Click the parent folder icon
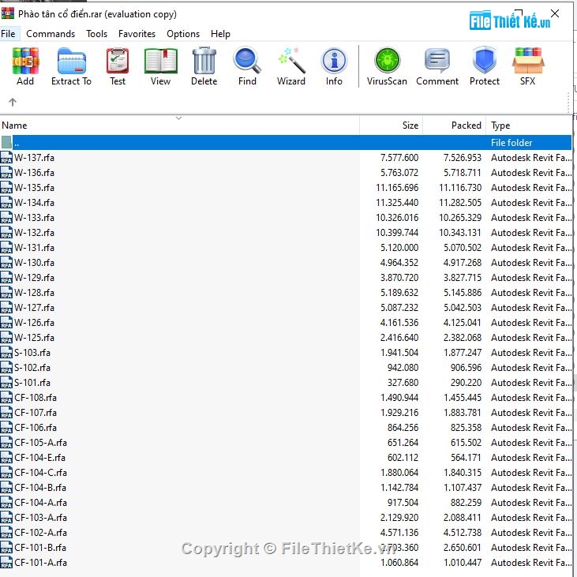Viewport: 577px width, 577px height. coord(6,142)
